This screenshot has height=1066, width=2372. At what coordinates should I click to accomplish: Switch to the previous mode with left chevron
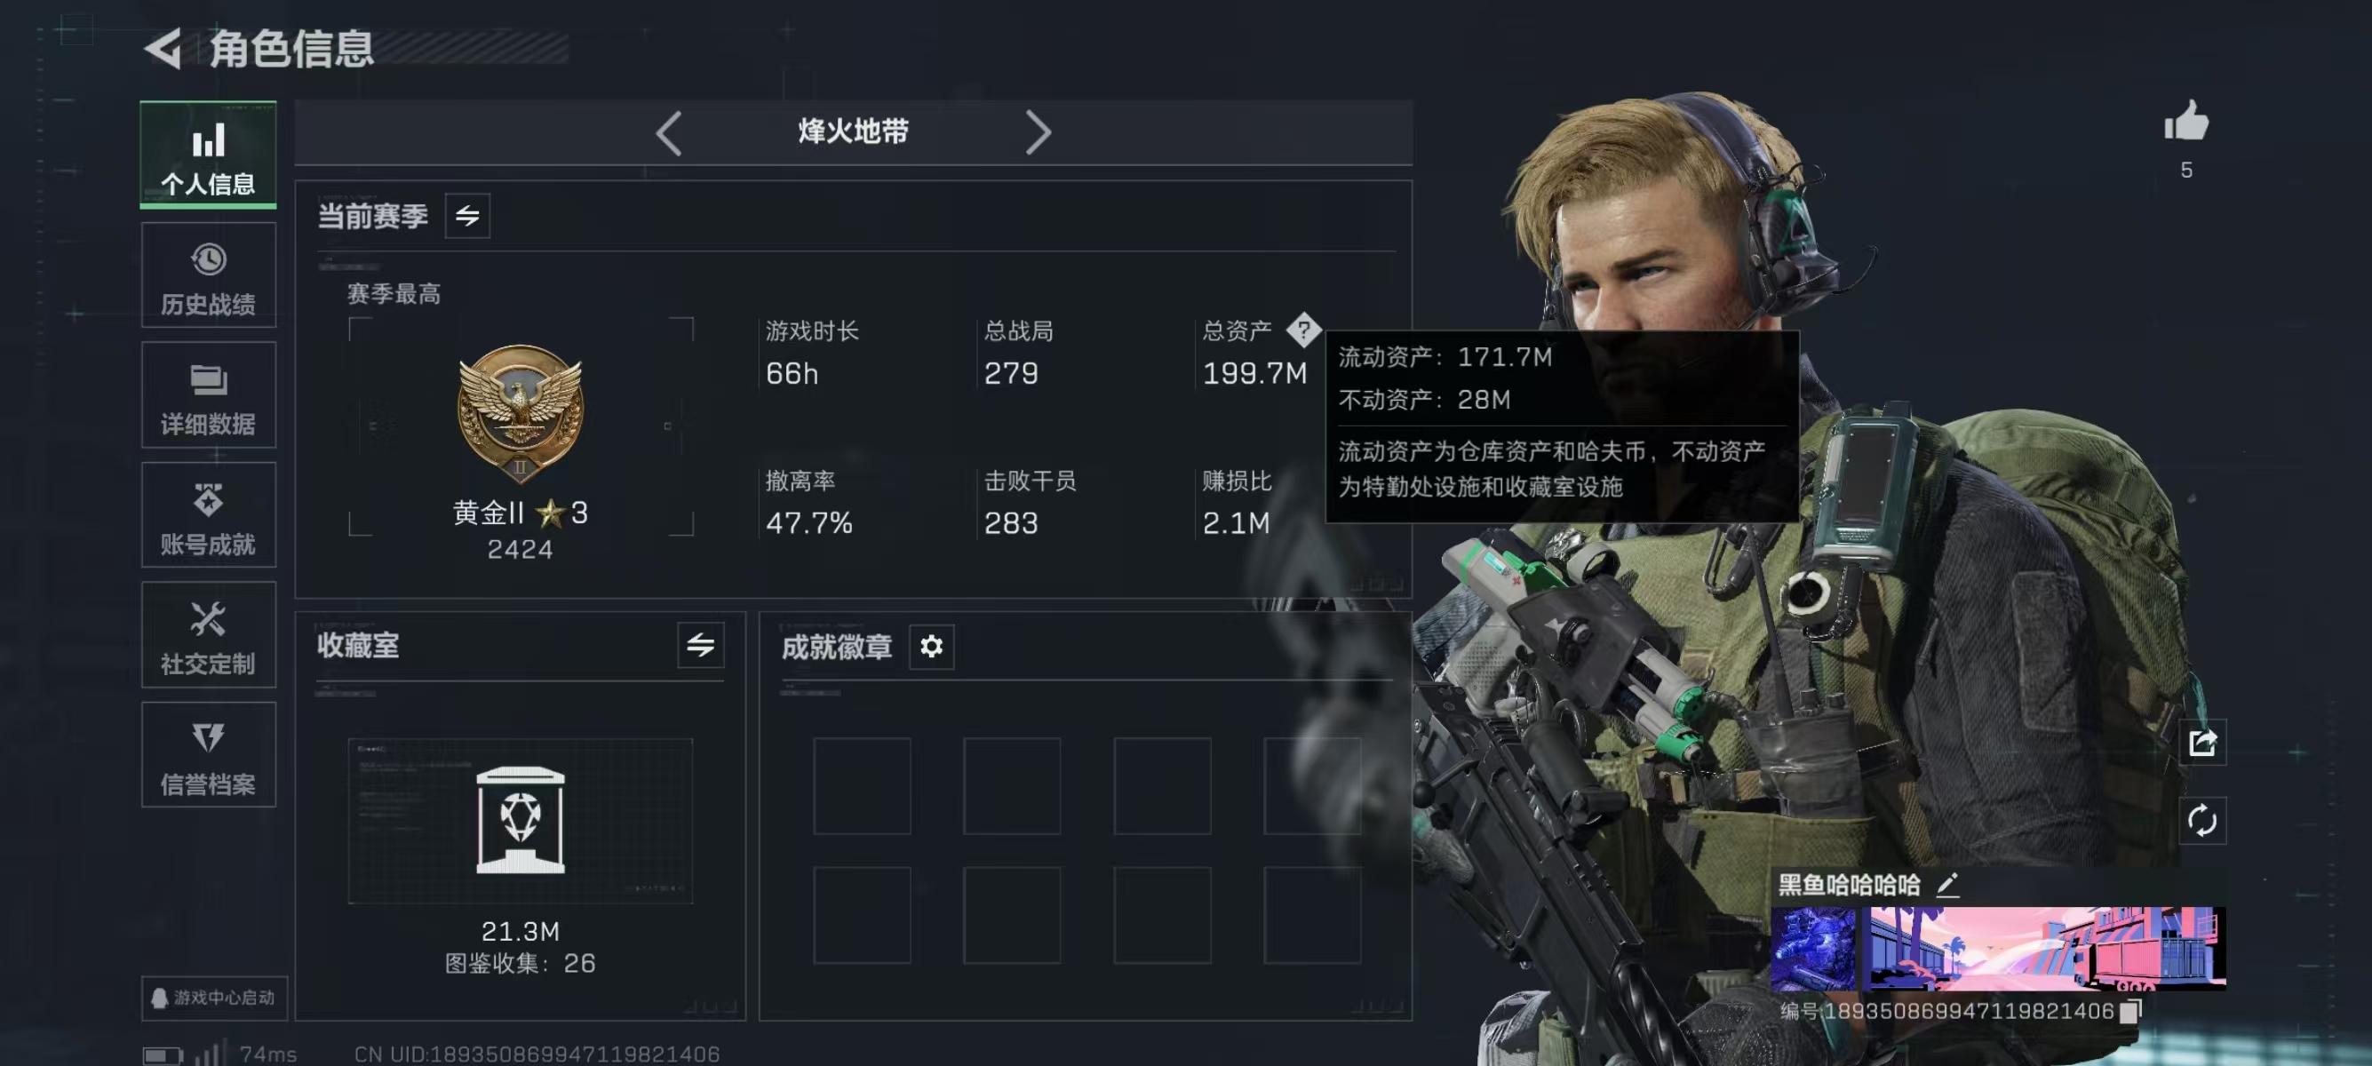point(668,132)
